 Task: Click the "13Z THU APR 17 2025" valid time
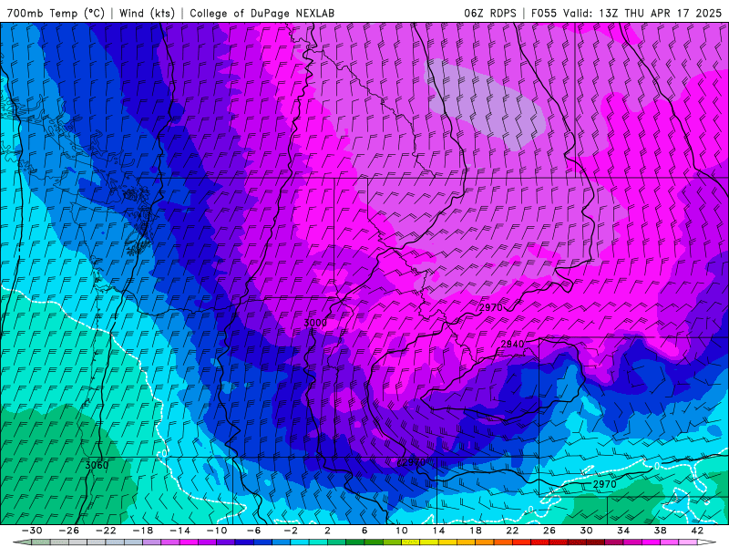click(x=660, y=14)
